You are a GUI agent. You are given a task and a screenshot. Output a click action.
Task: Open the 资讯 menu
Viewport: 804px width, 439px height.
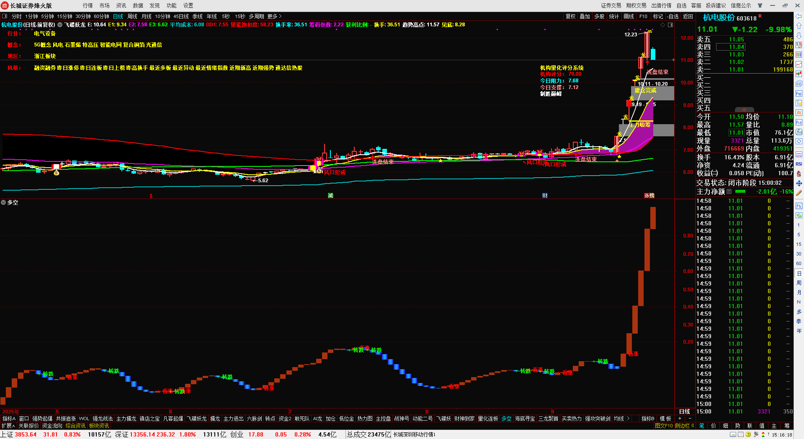point(121,5)
